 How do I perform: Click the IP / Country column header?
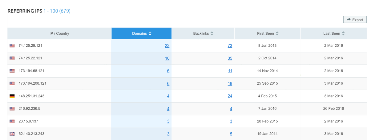click(x=59, y=34)
